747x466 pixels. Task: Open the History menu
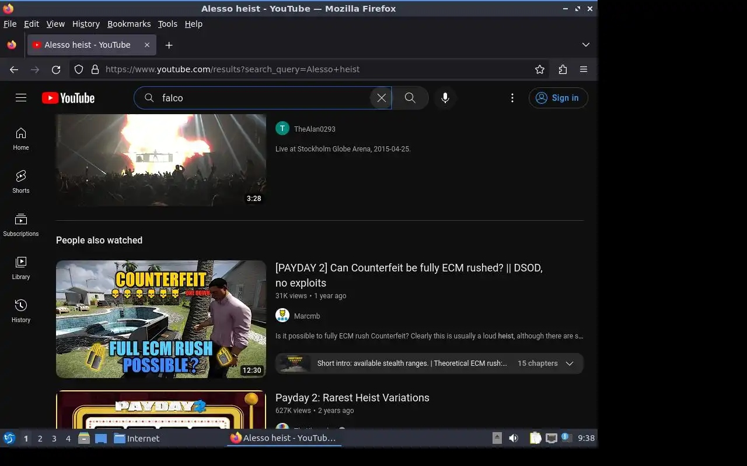86,24
